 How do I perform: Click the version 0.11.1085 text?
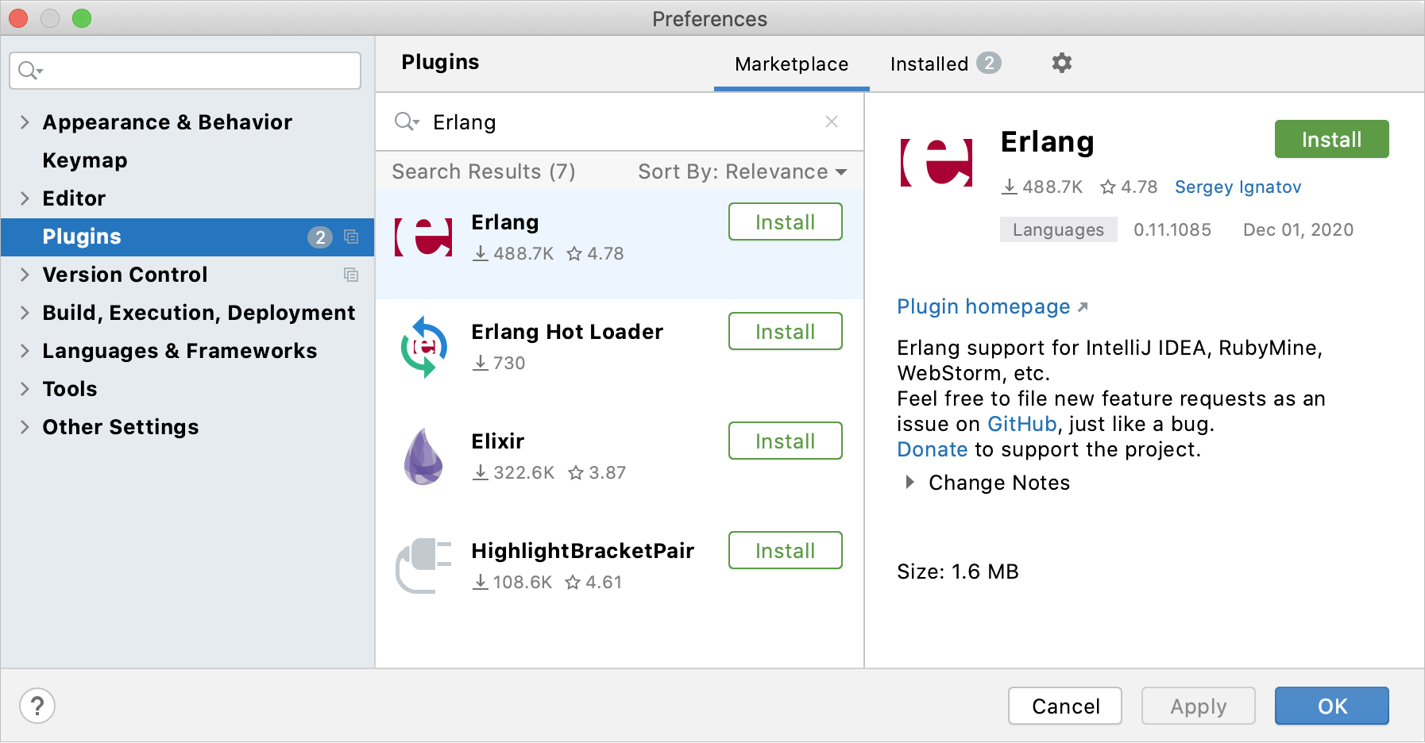coord(1172,229)
